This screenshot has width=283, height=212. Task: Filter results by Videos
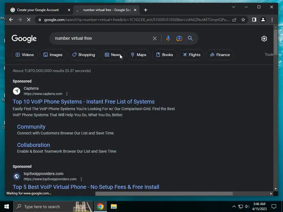pos(25,55)
